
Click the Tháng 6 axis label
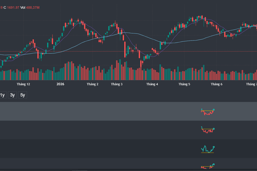click(x=217, y=84)
